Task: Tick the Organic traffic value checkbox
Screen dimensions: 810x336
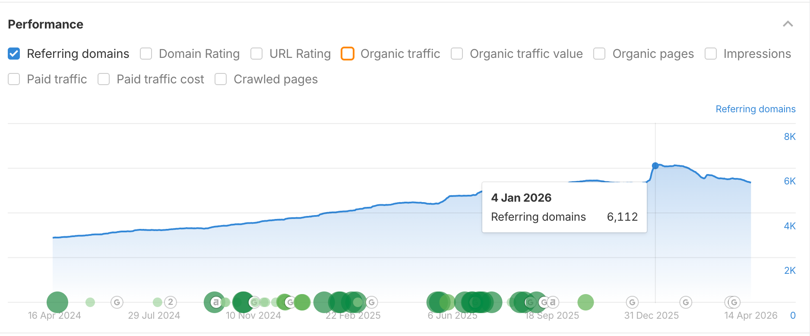Action: 457,54
